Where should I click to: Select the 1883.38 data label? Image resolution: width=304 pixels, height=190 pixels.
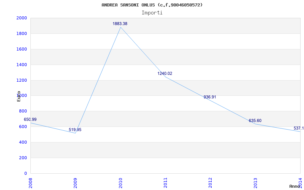(x=120, y=24)
